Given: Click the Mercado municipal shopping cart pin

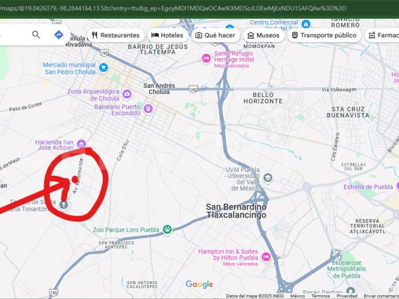Looking at the screenshot, I should 104,67.
